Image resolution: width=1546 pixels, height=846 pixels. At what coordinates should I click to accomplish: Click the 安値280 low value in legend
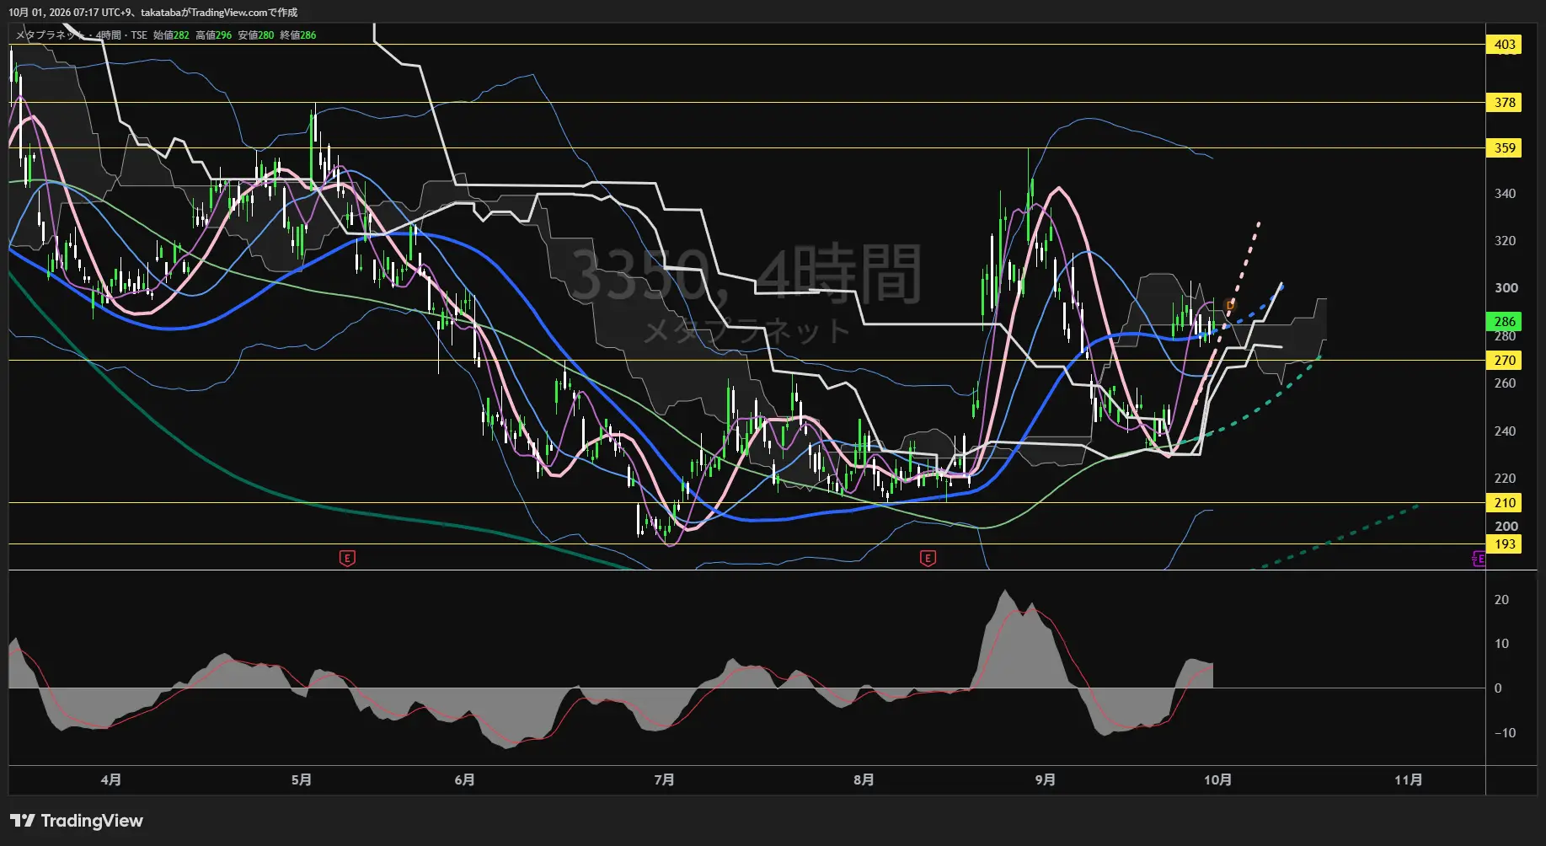(256, 35)
